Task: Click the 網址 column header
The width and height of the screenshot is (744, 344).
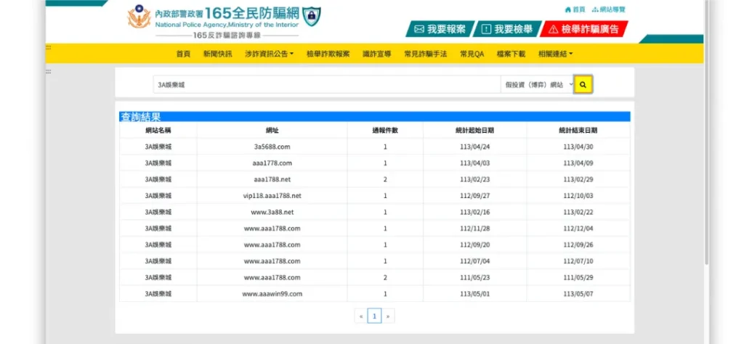Action: pos(272,131)
